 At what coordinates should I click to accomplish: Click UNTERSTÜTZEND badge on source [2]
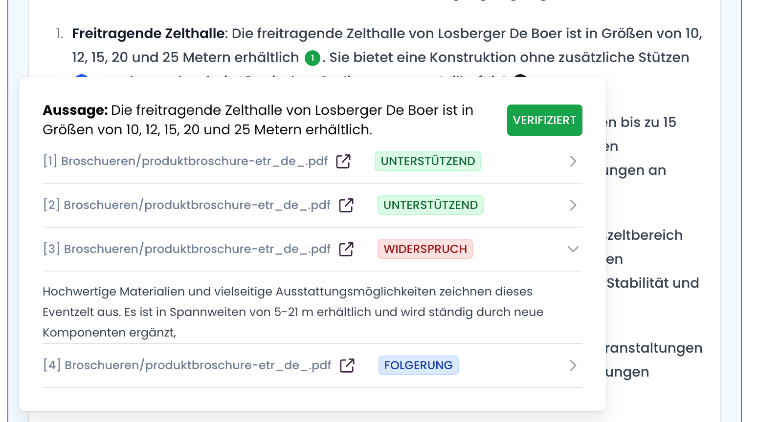pyautogui.click(x=430, y=205)
